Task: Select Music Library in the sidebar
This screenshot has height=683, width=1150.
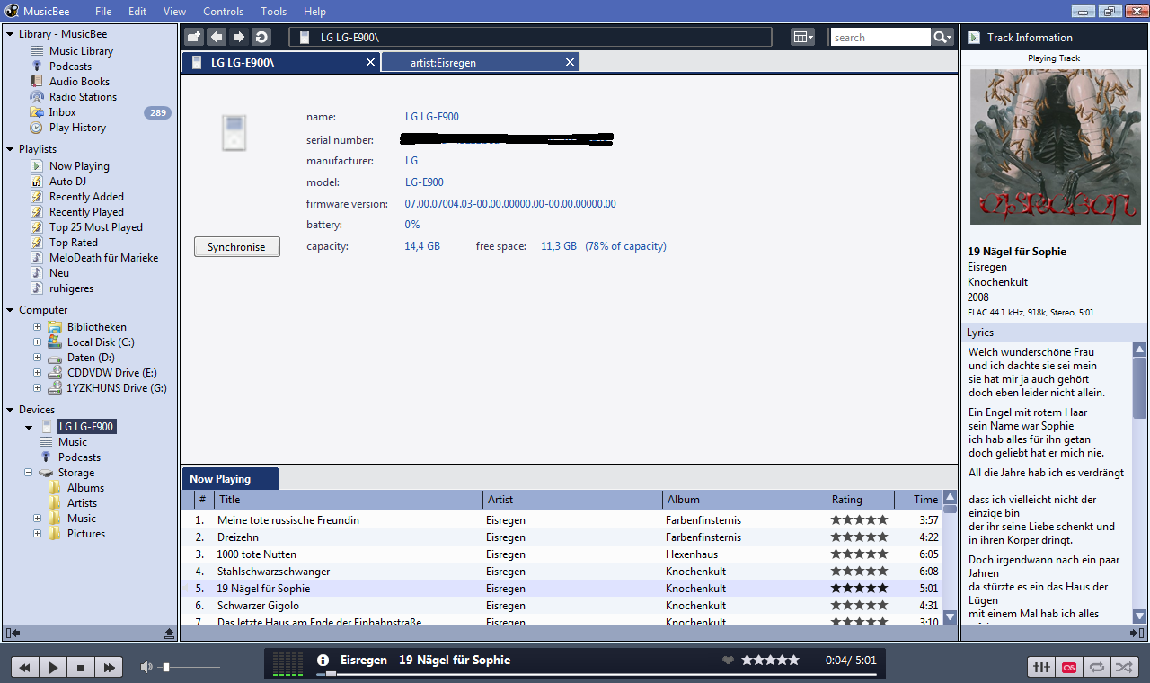Action: pos(81,51)
